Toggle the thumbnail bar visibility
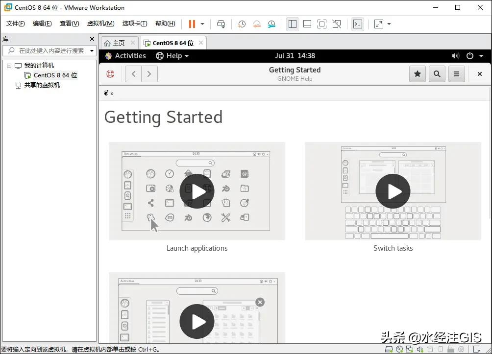492x354 pixels. tap(307, 24)
